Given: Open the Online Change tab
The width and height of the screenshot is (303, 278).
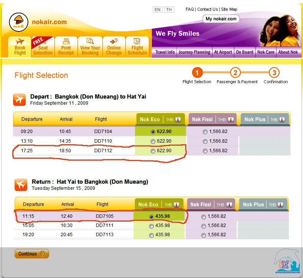Looking at the screenshot, I should (x=114, y=47).
